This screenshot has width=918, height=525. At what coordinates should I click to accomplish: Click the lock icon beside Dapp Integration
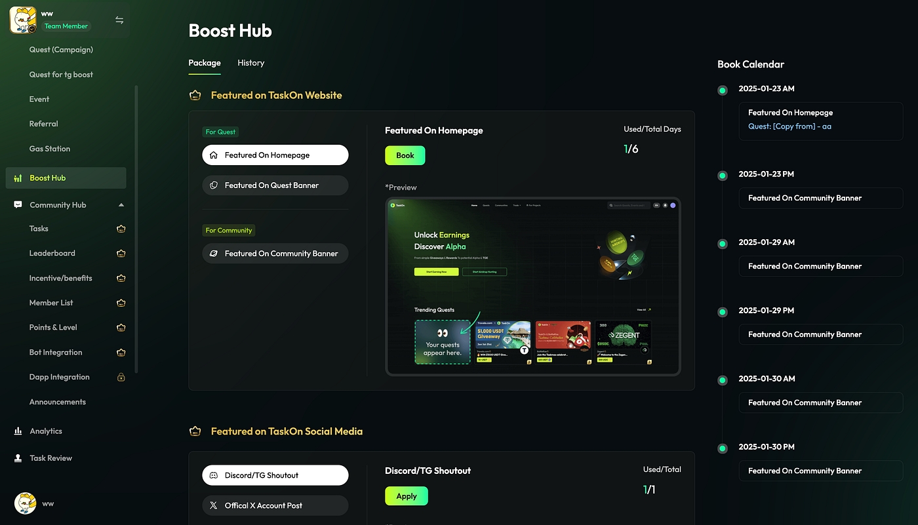click(x=121, y=378)
